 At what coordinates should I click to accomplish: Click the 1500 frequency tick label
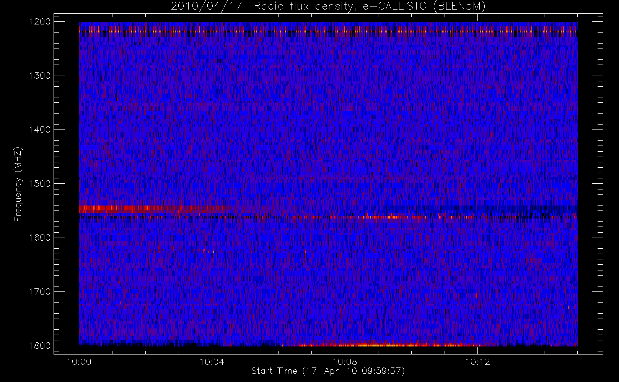[x=40, y=184]
